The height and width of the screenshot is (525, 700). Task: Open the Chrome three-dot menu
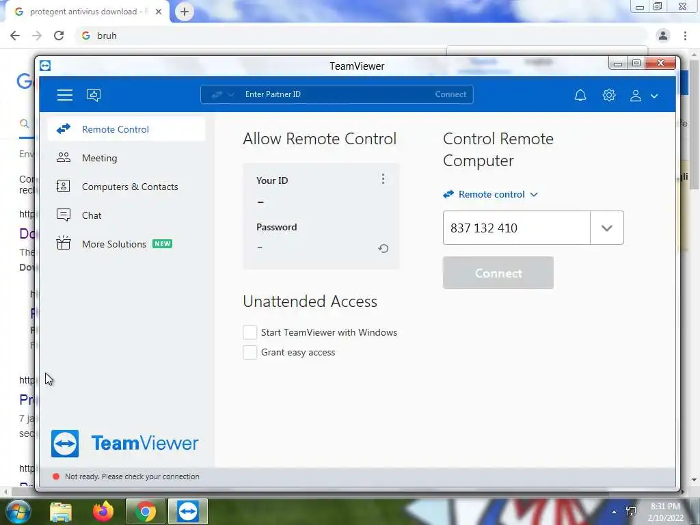685,36
